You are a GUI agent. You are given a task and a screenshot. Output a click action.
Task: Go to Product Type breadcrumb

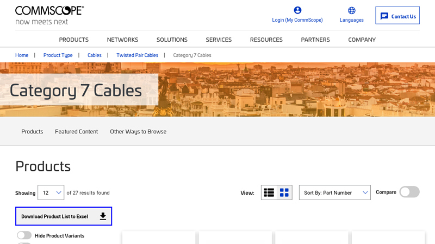click(58, 55)
